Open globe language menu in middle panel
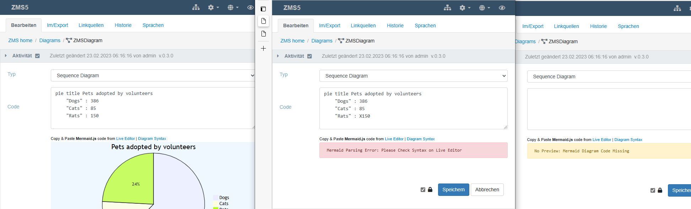 [484, 8]
